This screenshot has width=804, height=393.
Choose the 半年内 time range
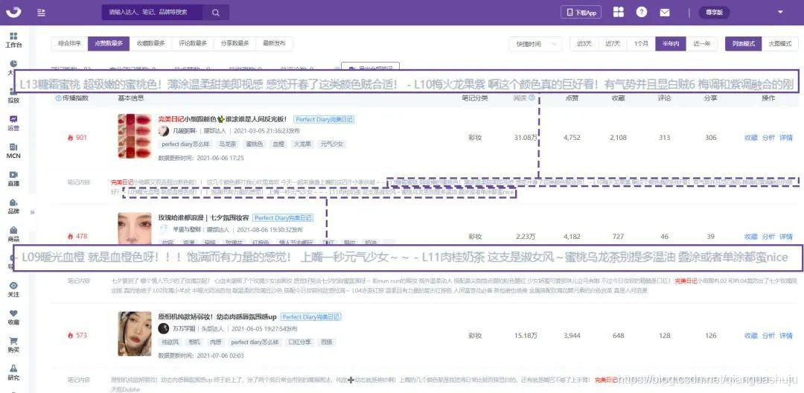[x=671, y=44]
